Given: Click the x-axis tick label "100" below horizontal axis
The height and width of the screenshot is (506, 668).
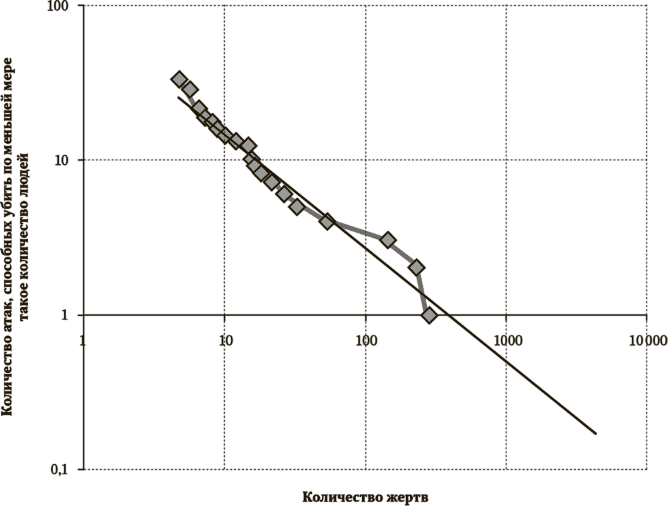Looking at the screenshot, I should tap(365, 340).
